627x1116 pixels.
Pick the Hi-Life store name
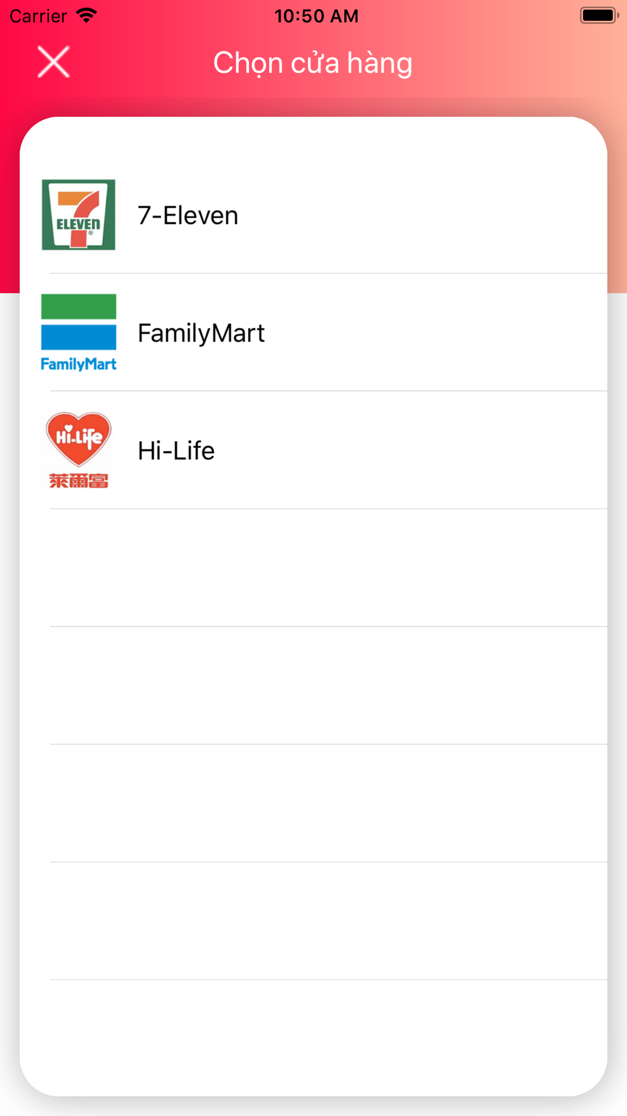point(176,451)
